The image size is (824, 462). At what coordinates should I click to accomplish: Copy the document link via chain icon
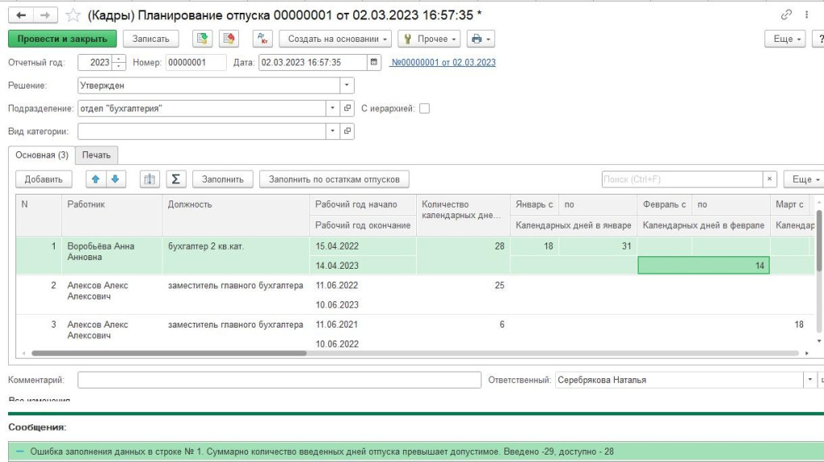pos(786,14)
